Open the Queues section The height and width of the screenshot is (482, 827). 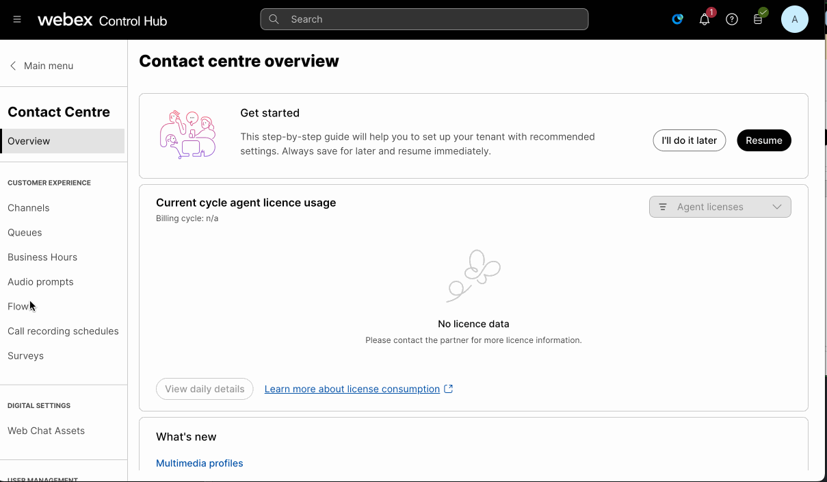click(25, 232)
